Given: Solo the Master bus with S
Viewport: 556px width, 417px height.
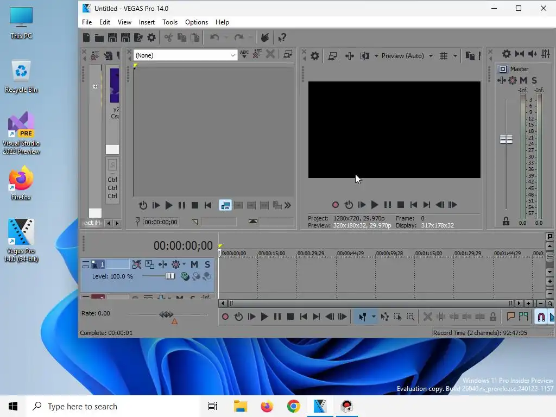Looking at the screenshot, I should coord(534,80).
